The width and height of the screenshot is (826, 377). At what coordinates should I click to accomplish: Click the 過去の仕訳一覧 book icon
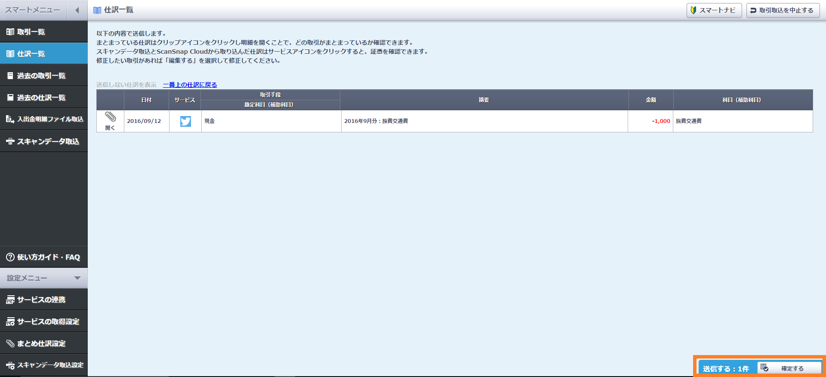10,98
